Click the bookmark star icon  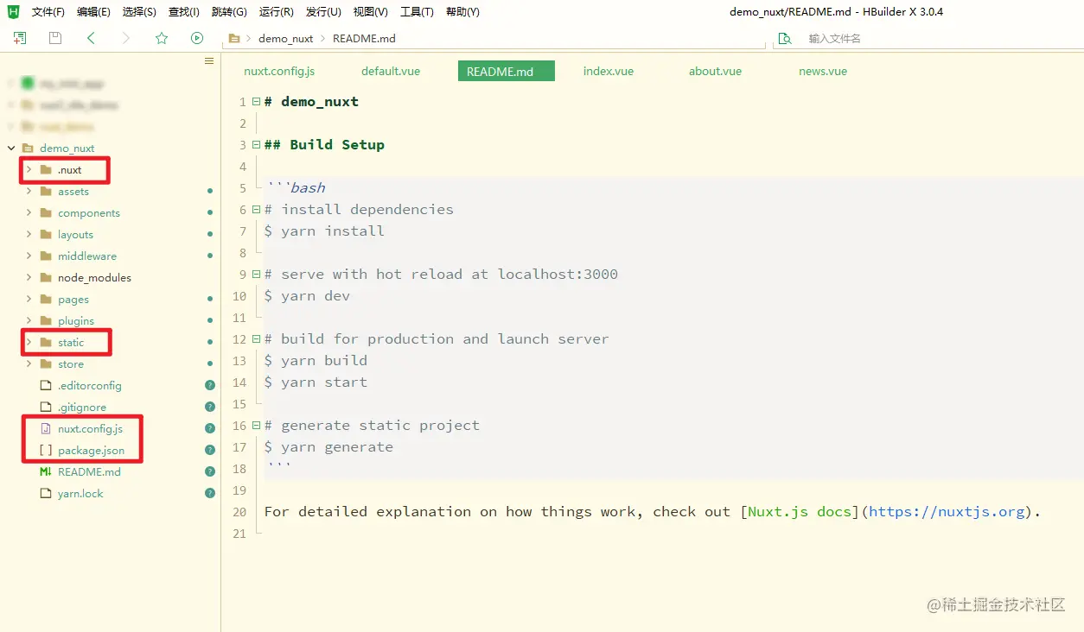click(162, 38)
